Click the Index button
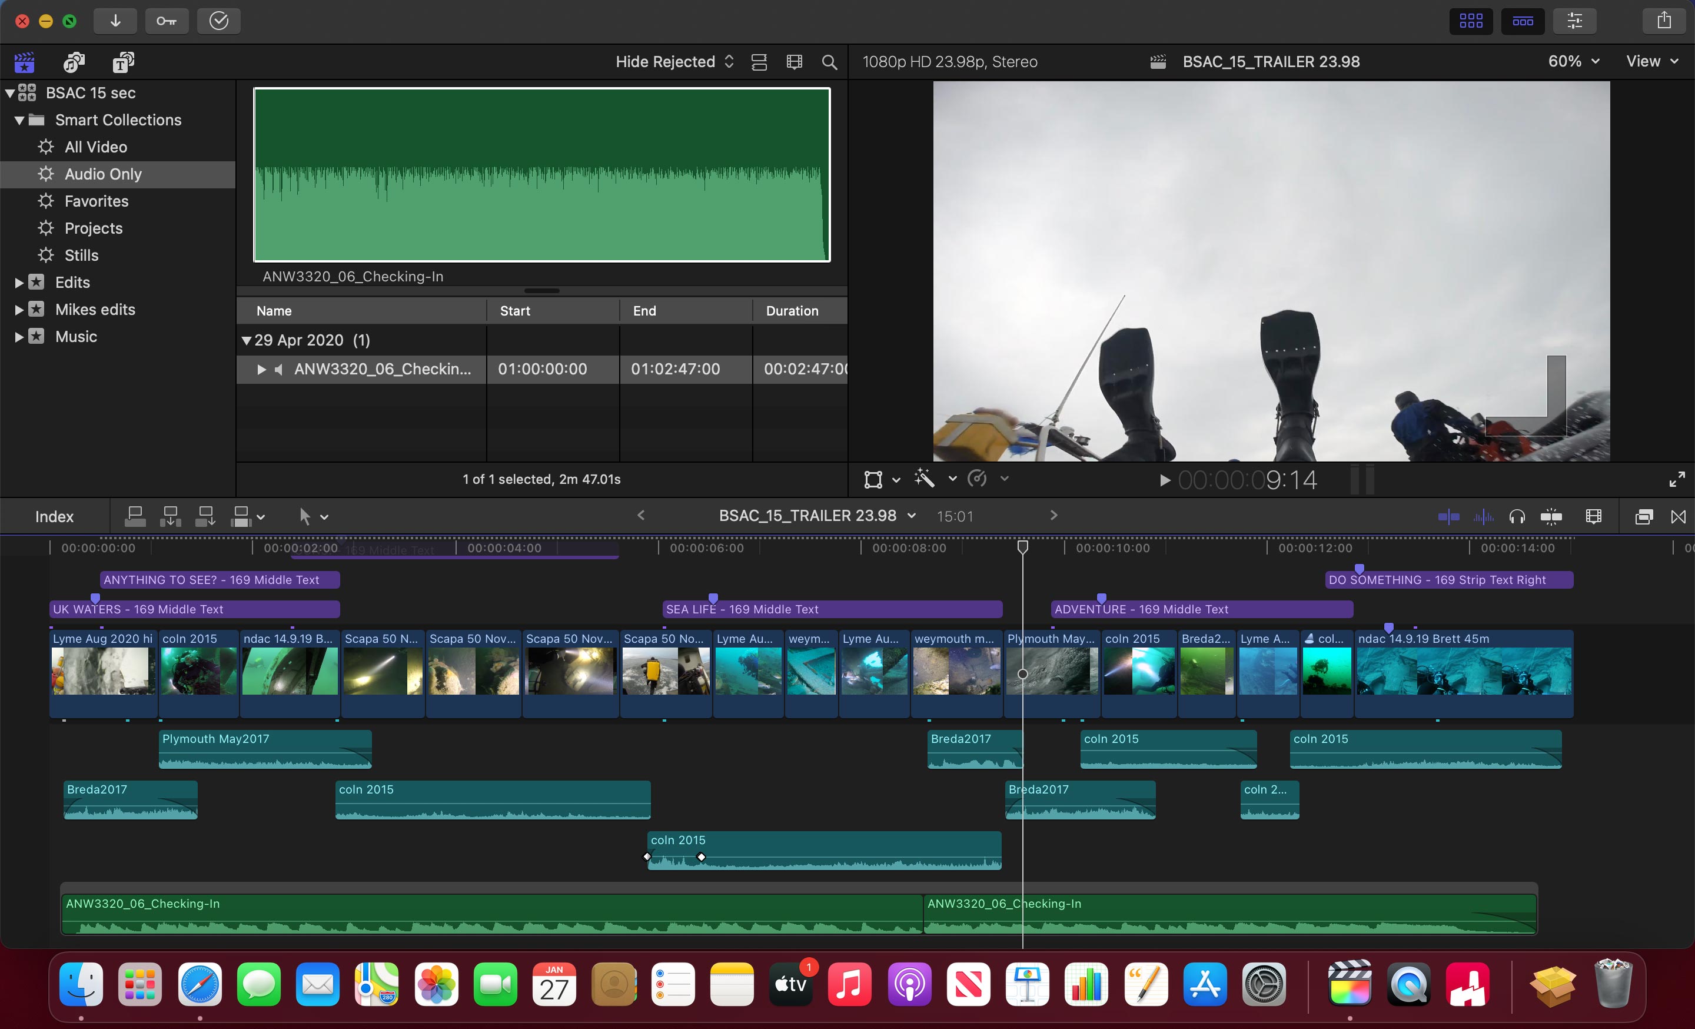1695x1029 pixels. click(54, 517)
